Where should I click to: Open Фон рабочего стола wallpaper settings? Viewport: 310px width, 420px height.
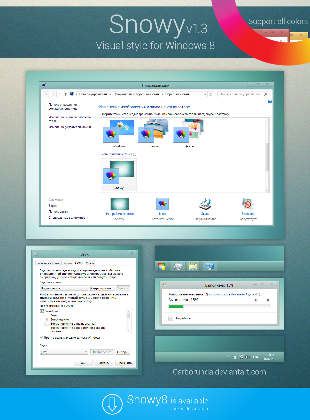(120, 204)
